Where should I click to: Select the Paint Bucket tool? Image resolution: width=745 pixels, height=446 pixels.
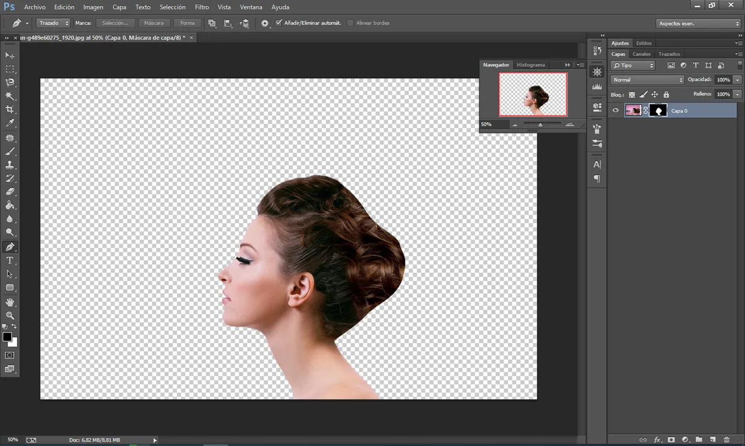[10, 205]
